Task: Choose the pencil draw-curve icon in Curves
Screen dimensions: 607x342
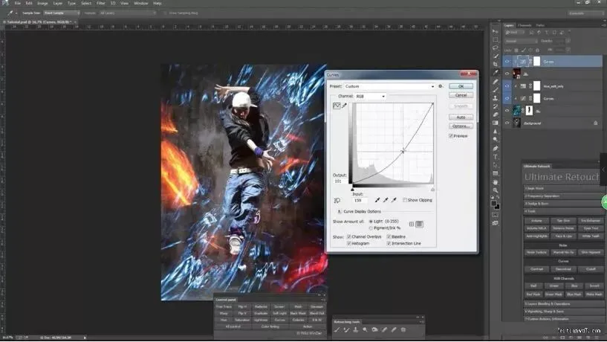Action: point(344,106)
